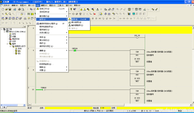Click the CNT006 contact in ladder

75,50
